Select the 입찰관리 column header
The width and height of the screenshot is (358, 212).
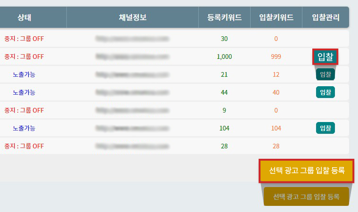point(325,17)
